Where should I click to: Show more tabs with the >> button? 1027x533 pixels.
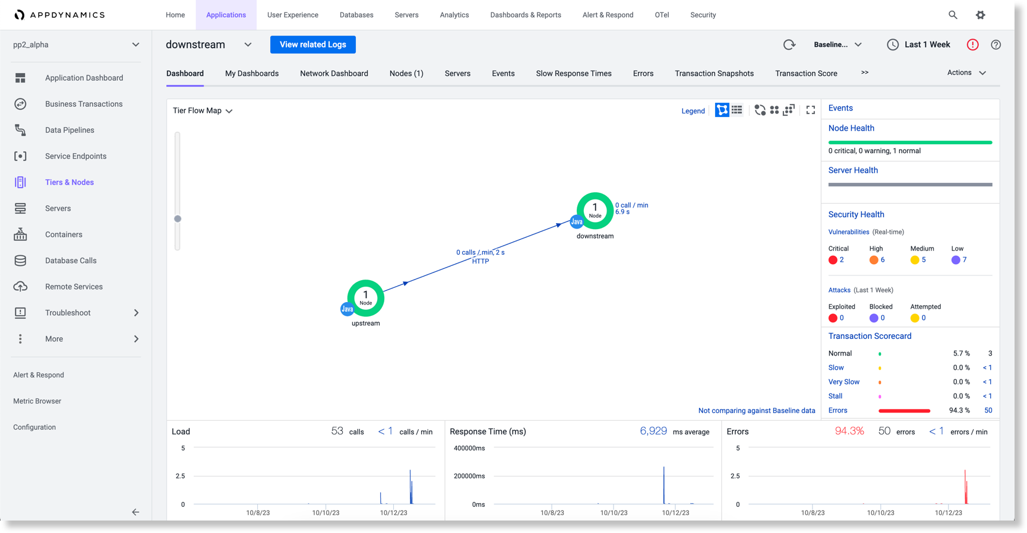[x=865, y=72]
